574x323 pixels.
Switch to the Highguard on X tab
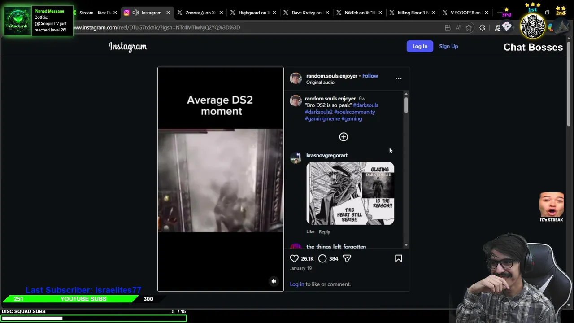point(252,13)
